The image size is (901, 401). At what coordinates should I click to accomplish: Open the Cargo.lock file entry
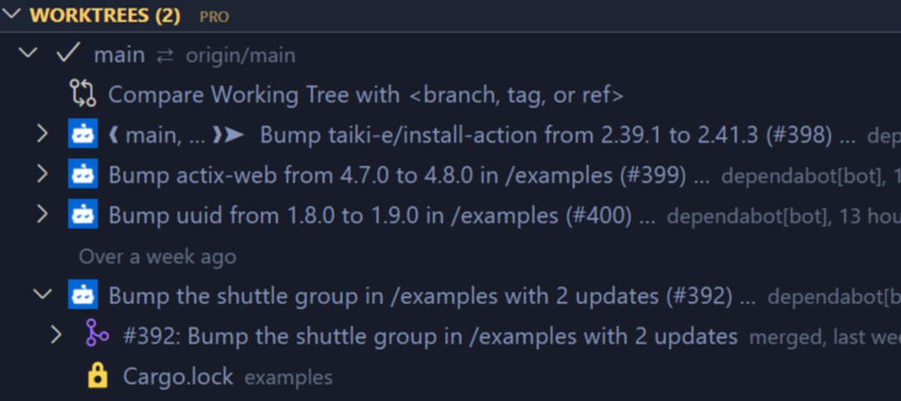(x=178, y=376)
